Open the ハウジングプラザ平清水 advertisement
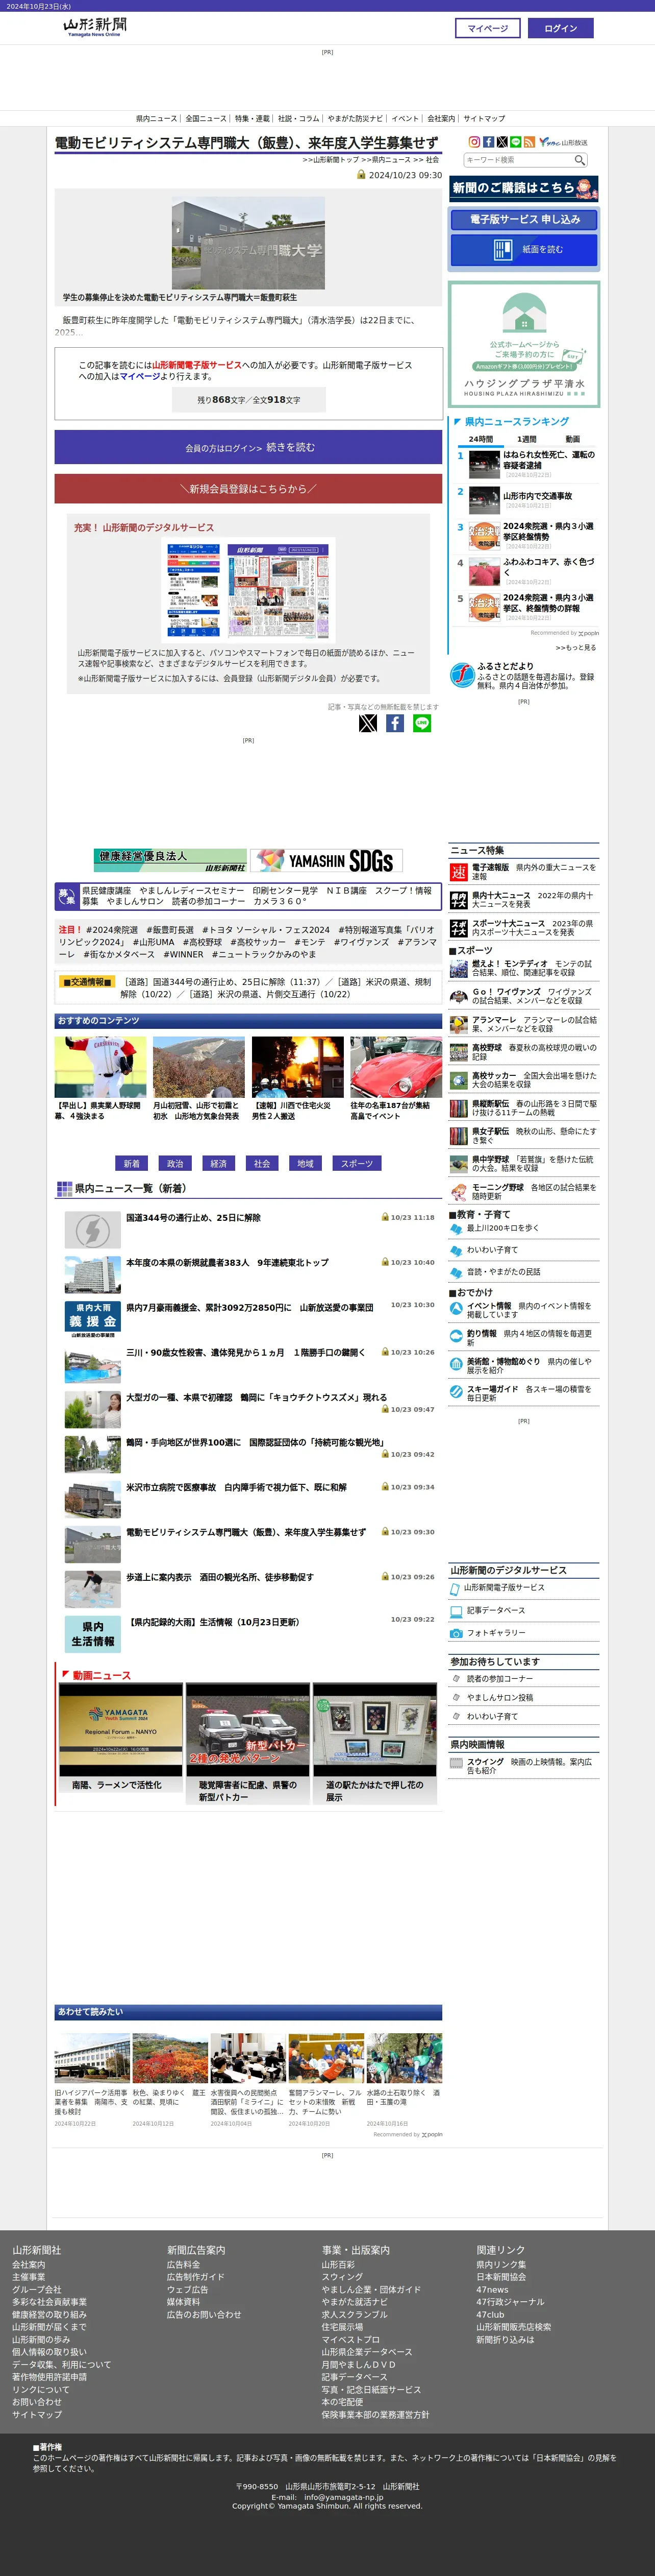The height and width of the screenshot is (2576, 655). pos(524,344)
